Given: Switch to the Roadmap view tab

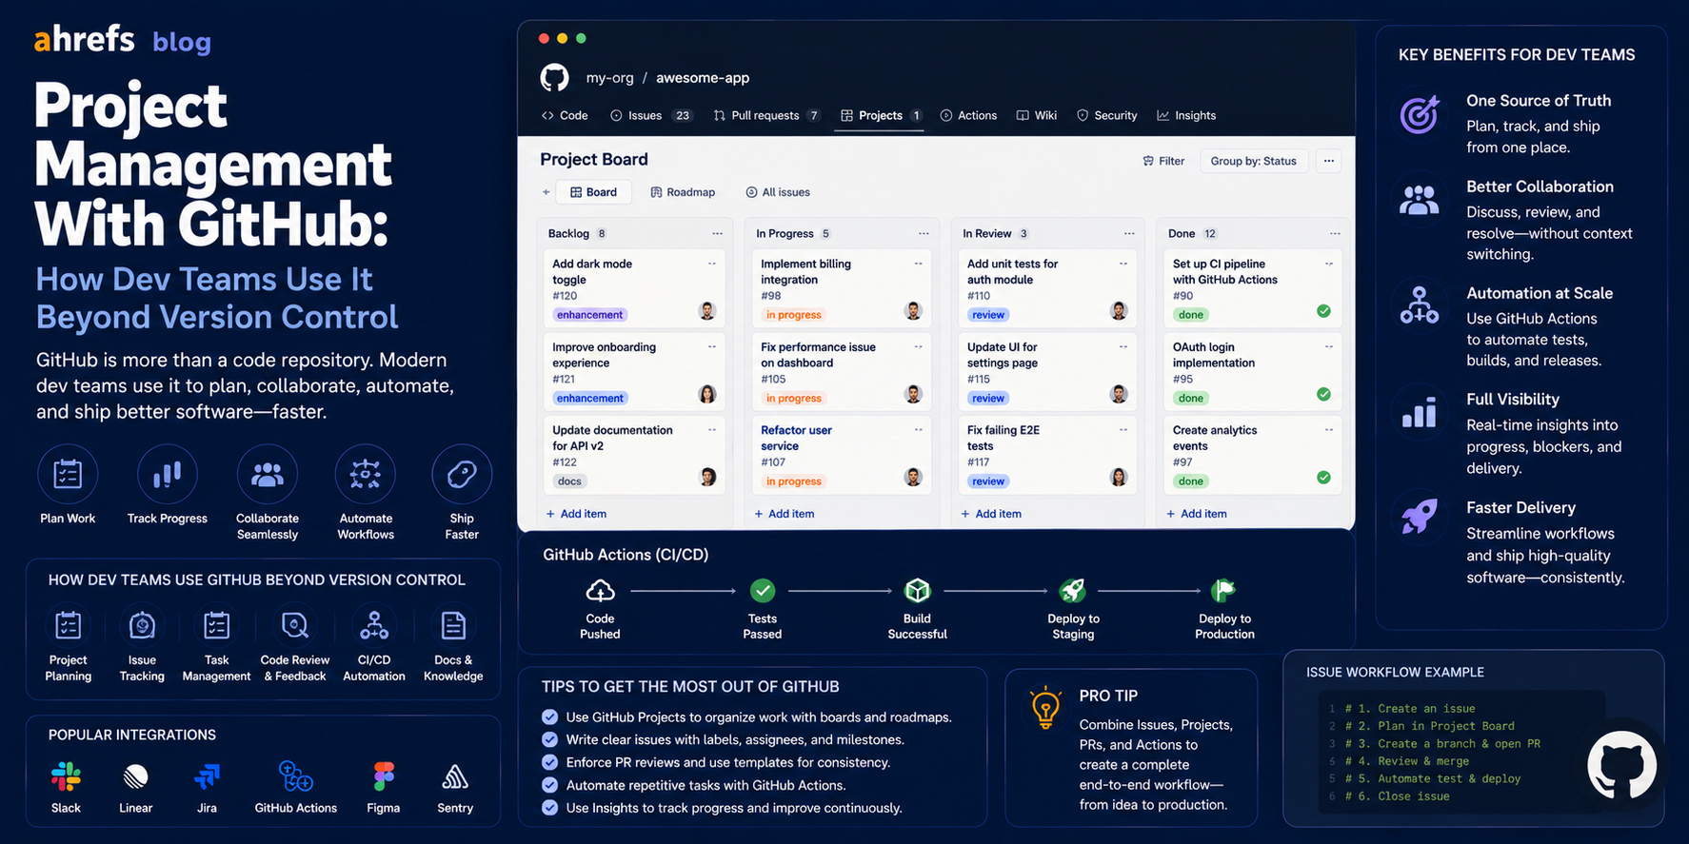Looking at the screenshot, I should [x=683, y=192].
